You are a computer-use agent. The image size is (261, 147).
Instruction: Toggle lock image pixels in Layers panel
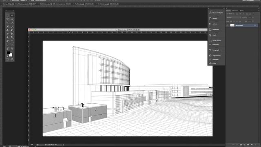(x=234, y=22)
